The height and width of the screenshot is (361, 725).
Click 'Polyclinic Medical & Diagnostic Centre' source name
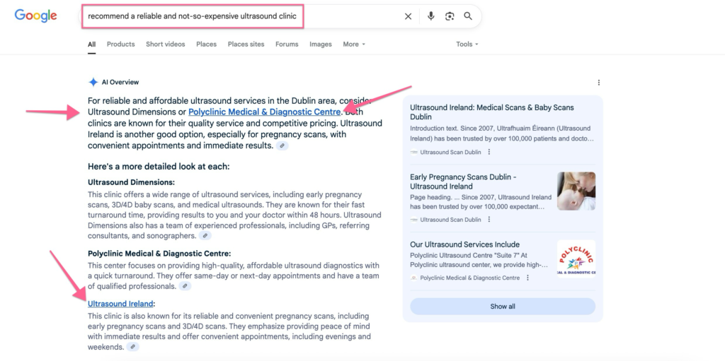tap(470, 278)
